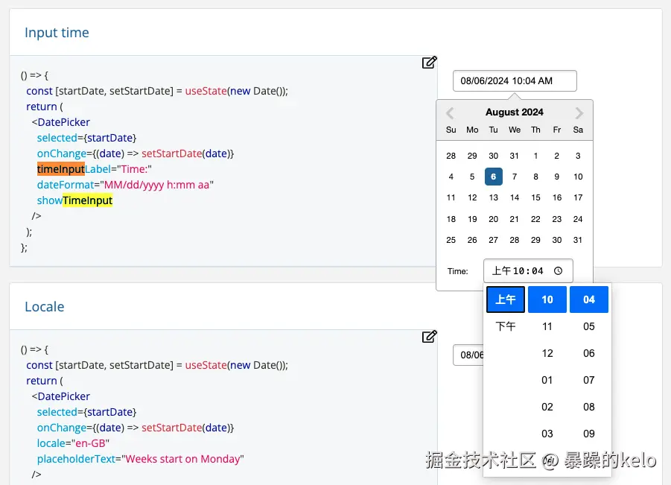671x485 pixels.
Task: Click the partially hidden Locale date field
Action: (468, 355)
